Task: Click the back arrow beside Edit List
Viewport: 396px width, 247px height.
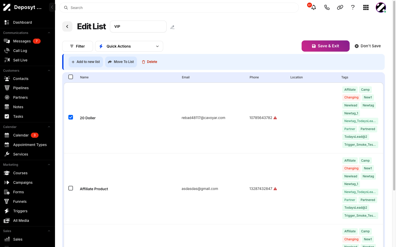Action: [67, 26]
